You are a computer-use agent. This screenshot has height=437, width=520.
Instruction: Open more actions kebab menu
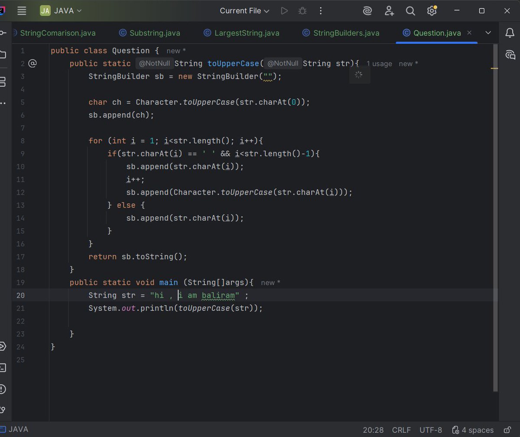[321, 11]
